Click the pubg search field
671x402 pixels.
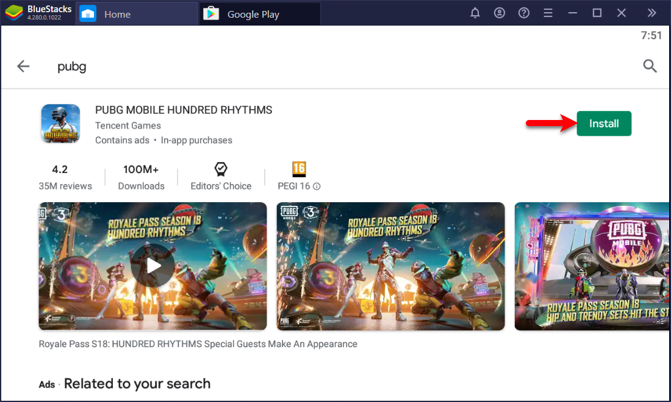pos(72,66)
